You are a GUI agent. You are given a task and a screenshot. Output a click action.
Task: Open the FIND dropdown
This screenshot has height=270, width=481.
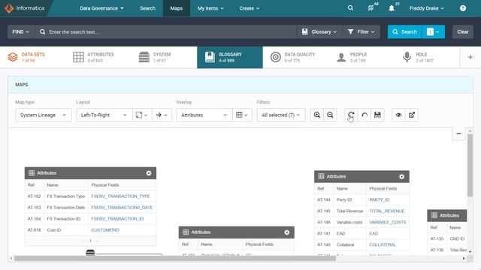coord(20,31)
